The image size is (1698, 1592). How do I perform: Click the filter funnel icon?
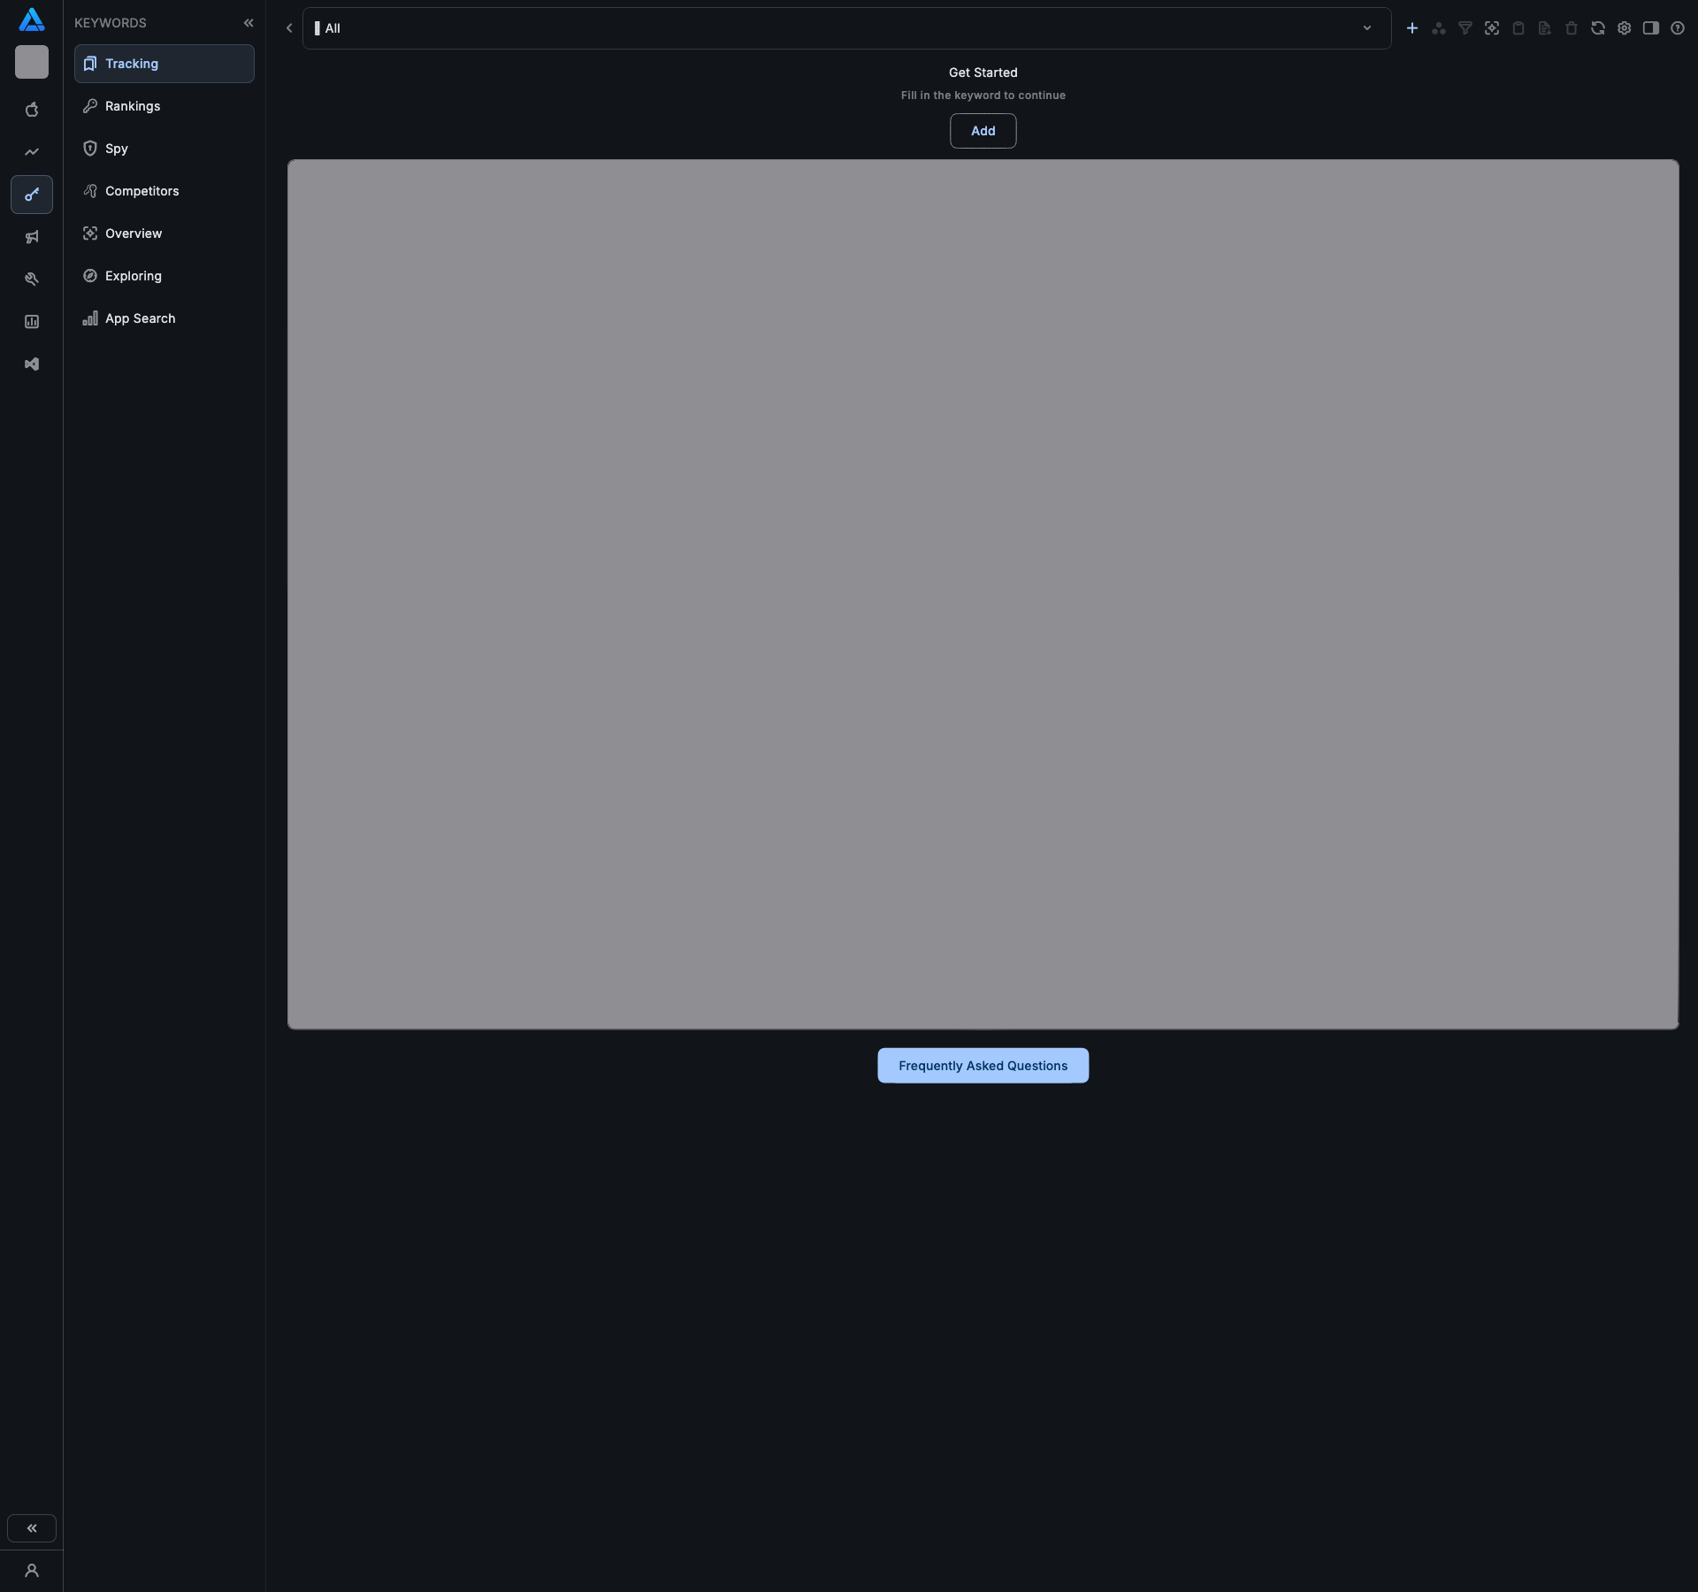[1465, 28]
